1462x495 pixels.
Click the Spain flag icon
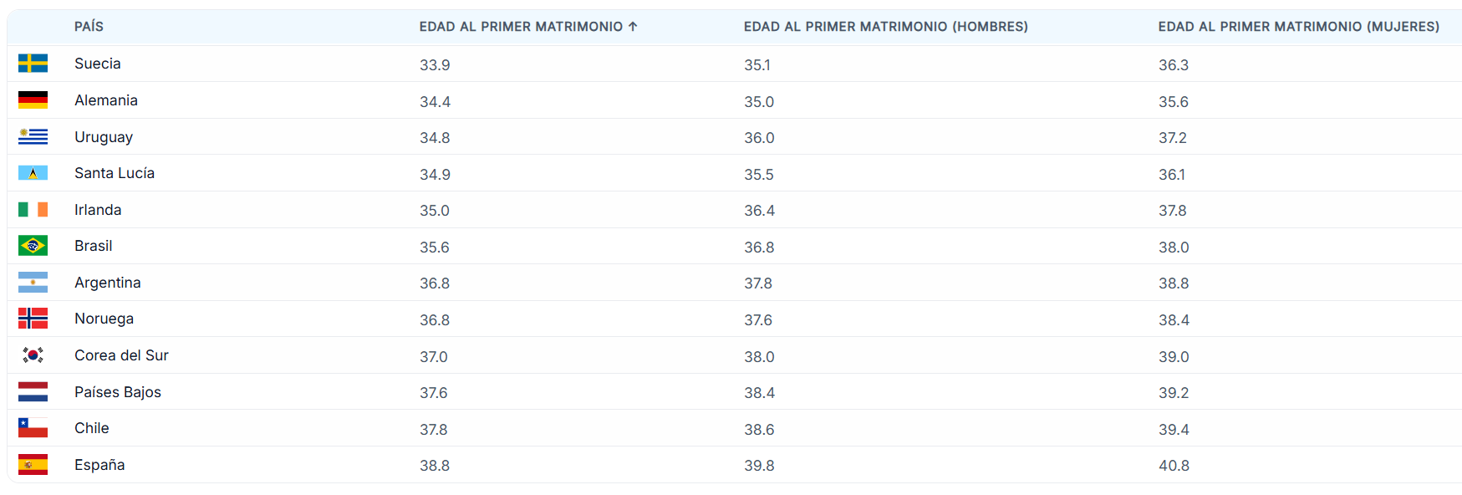(x=33, y=465)
